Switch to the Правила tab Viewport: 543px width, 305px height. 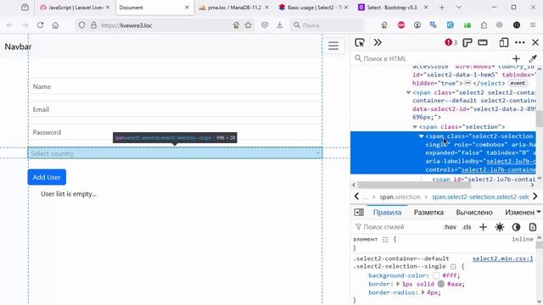click(x=387, y=213)
